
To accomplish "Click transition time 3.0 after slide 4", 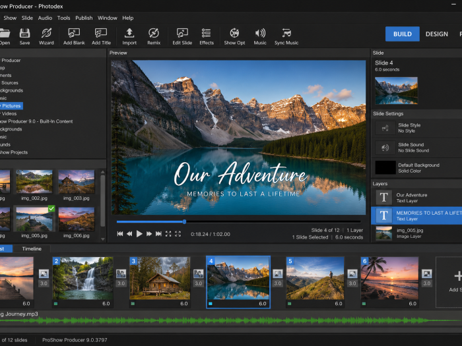I will point(278,283).
